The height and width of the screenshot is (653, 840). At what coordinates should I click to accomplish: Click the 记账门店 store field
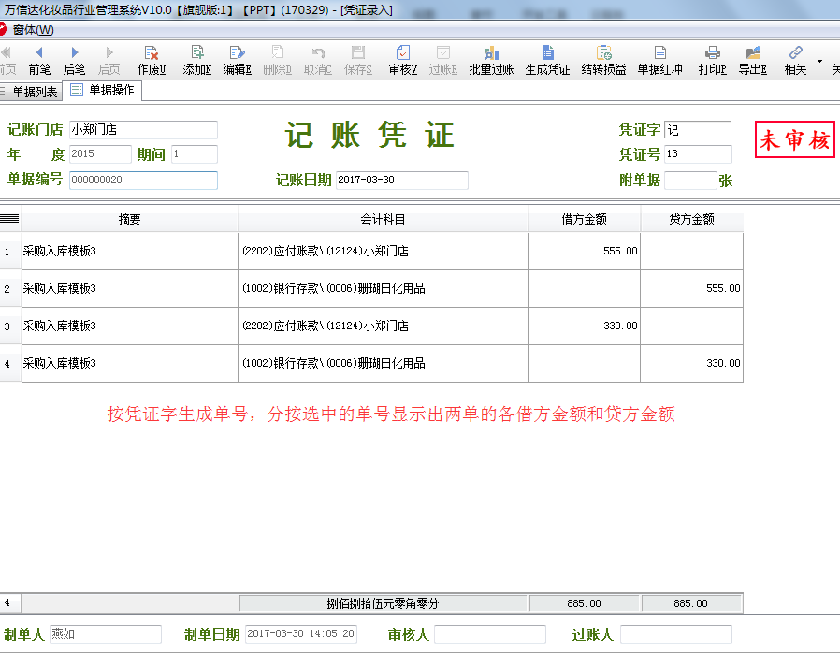point(143,130)
